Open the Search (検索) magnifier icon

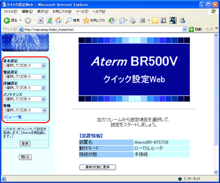[69, 21]
